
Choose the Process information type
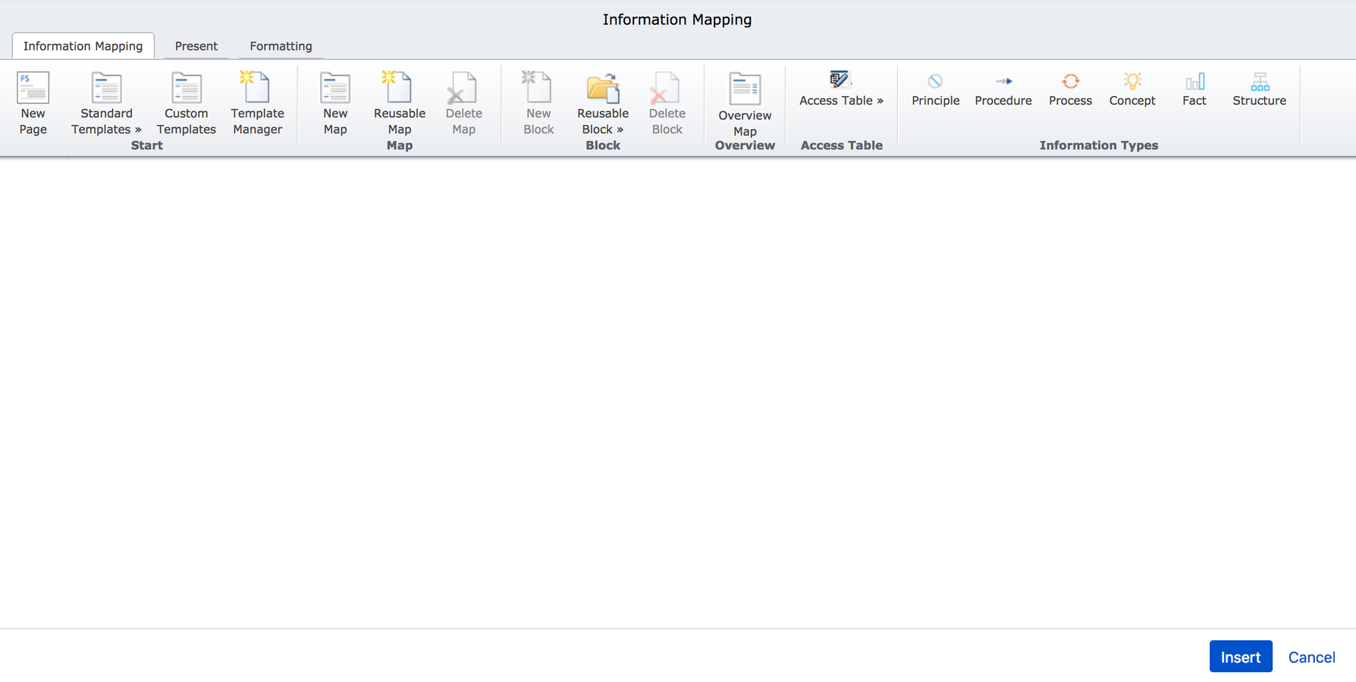(x=1070, y=89)
